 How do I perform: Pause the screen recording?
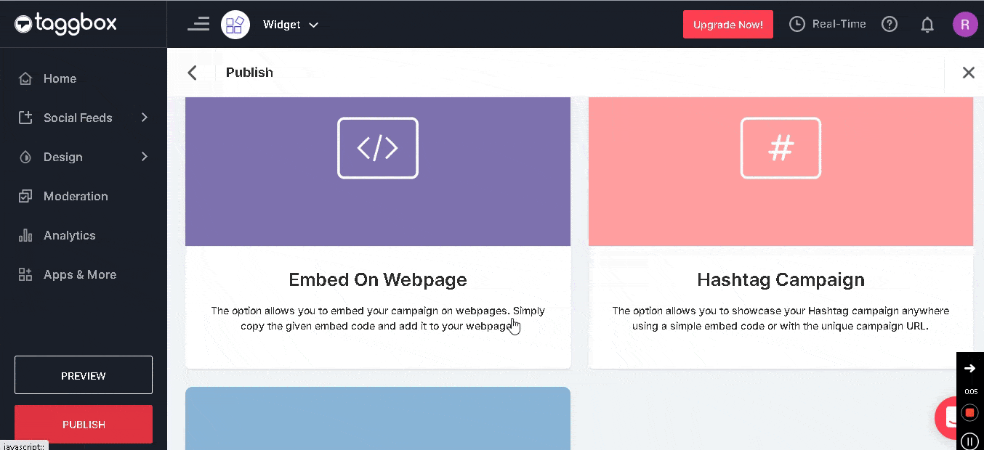tap(970, 441)
